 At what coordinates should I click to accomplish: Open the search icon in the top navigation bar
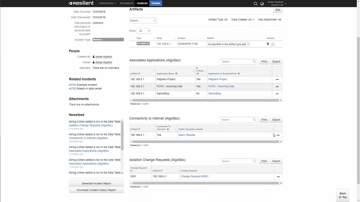255,4
